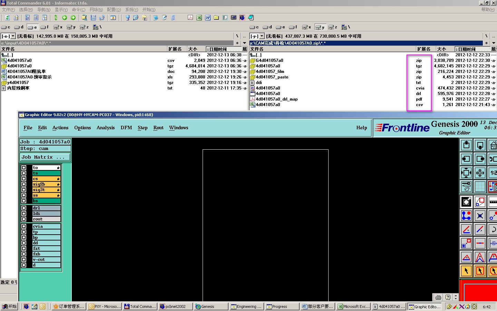The height and width of the screenshot is (311, 497).
Task: Select y4d041057 tgz archive in left panel
Action: tap(18, 83)
